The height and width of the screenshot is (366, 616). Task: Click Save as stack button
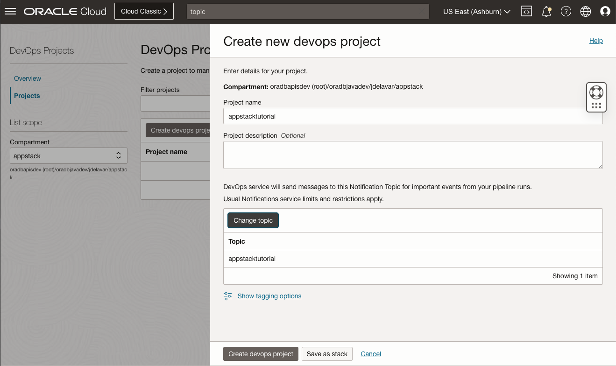tap(327, 354)
